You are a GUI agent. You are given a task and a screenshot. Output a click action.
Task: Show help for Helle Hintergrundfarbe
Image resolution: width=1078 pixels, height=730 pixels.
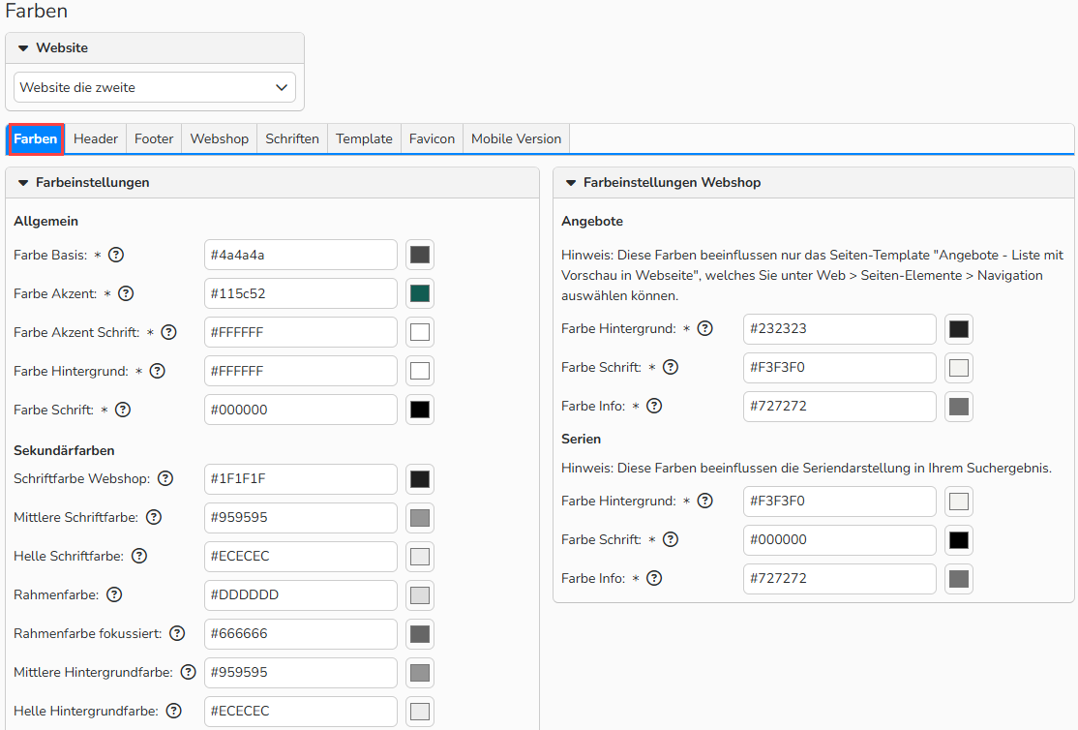click(x=174, y=711)
